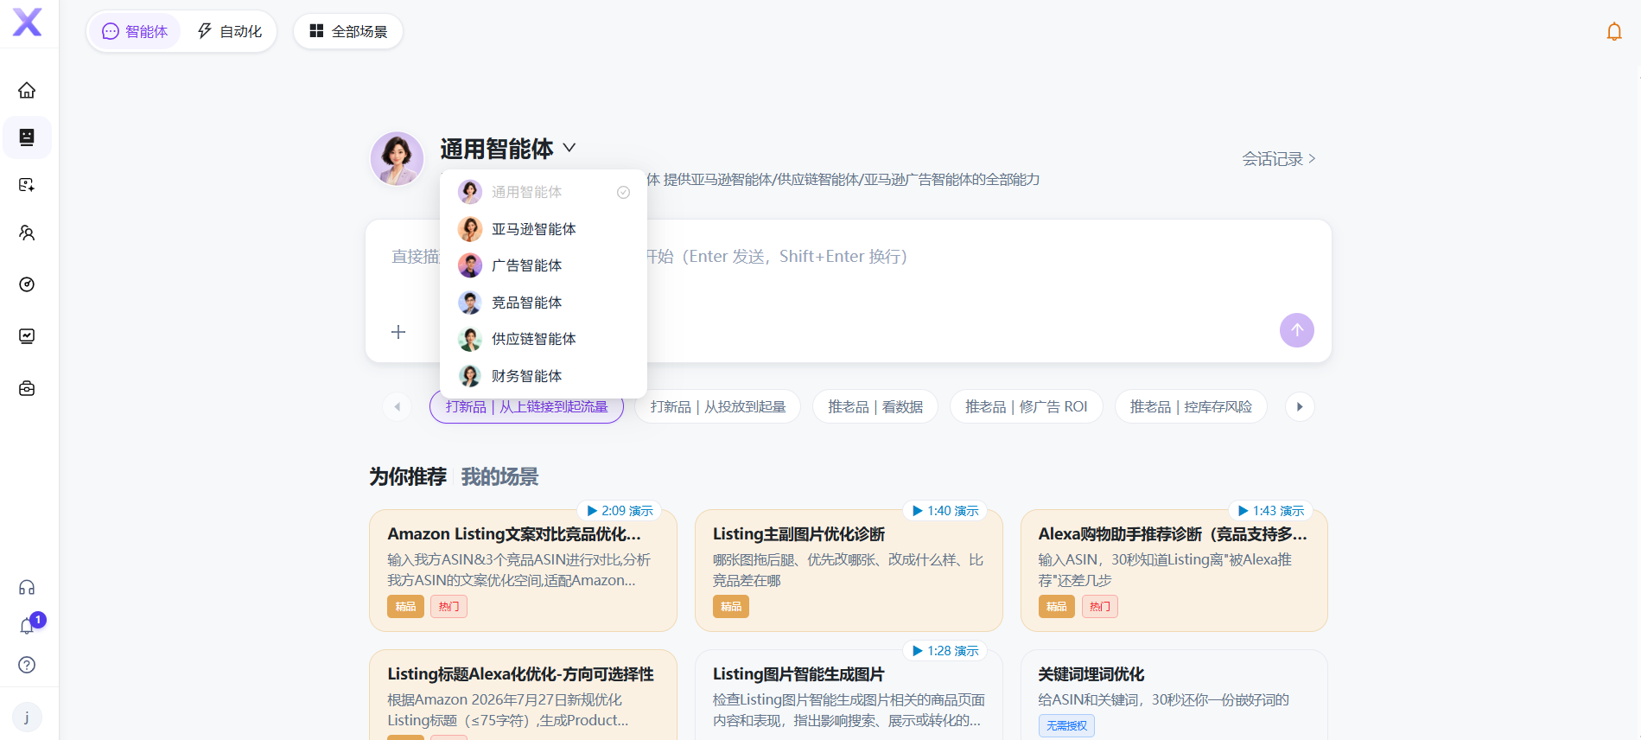This screenshot has width=1641, height=740.
Task: Open the toolbox briefcase sidebar icon
Action: click(x=27, y=388)
